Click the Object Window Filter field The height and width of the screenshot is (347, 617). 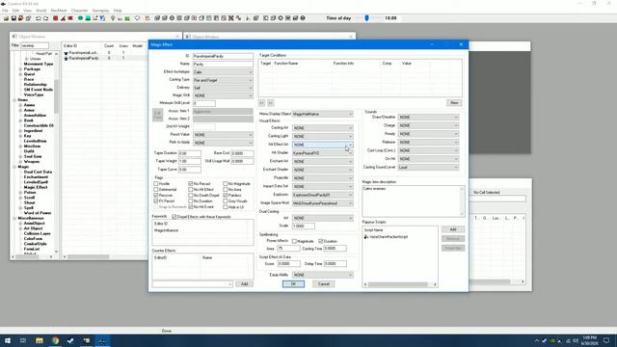click(x=35, y=45)
